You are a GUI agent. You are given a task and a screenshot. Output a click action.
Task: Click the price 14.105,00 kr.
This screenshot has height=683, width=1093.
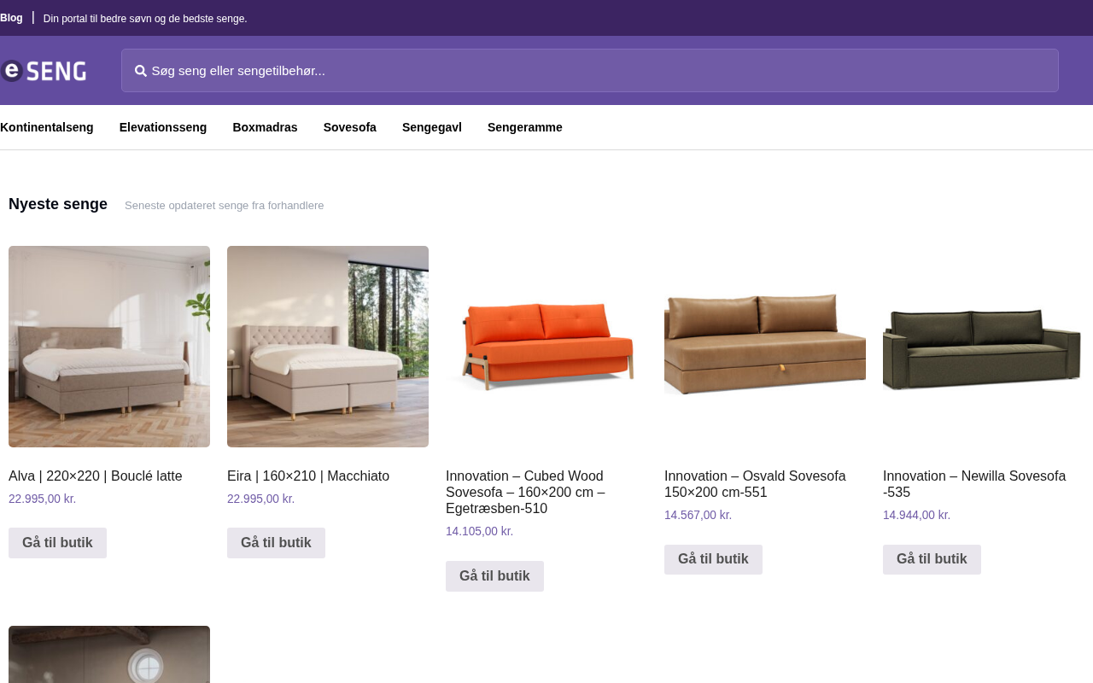tap(480, 531)
